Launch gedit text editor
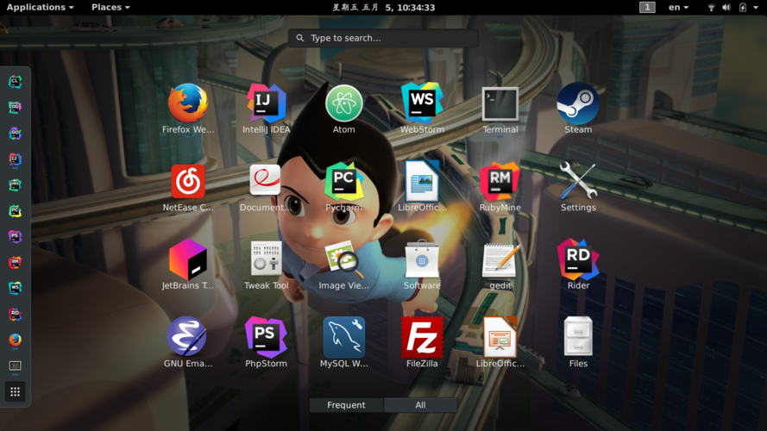The height and width of the screenshot is (431, 767). pyautogui.click(x=500, y=260)
